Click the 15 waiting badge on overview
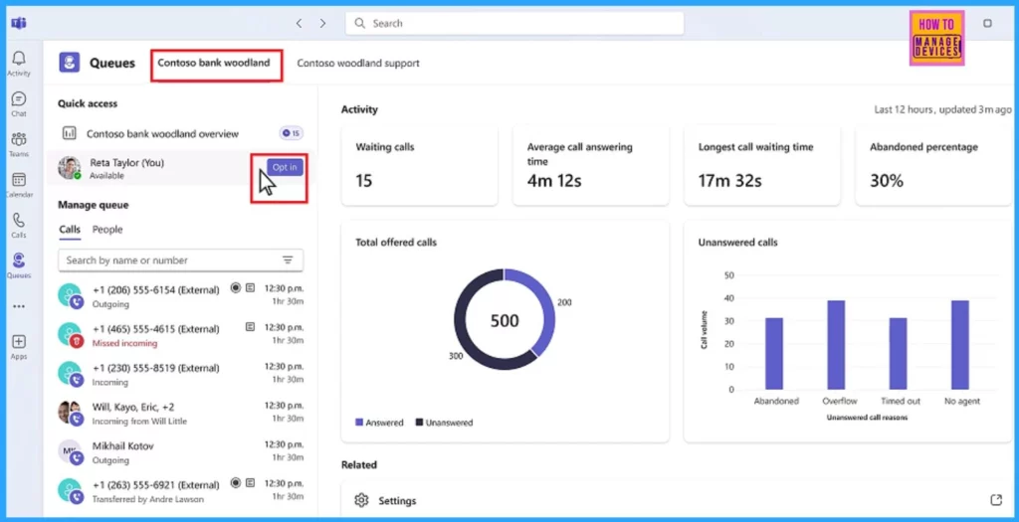Viewport: 1019px width, 522px height. 292,133
